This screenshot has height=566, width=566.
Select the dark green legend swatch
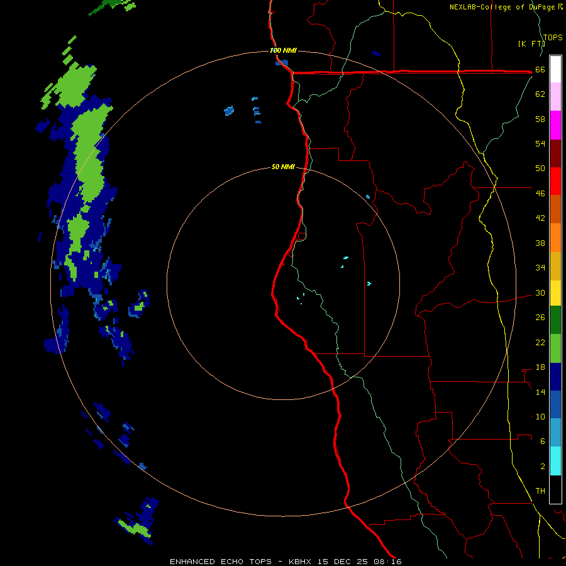(555, 320)
